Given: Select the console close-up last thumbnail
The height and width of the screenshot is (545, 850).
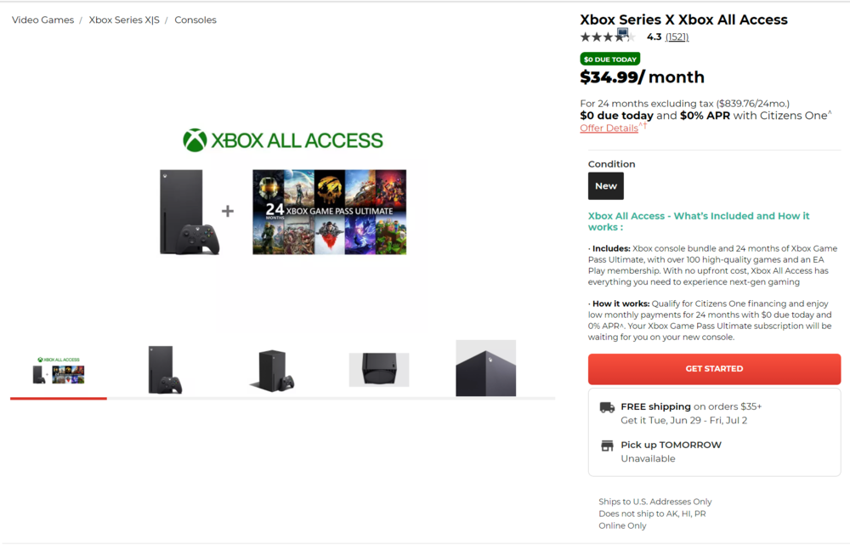Looking at the screenshot, I should click(x=485, y=369).
